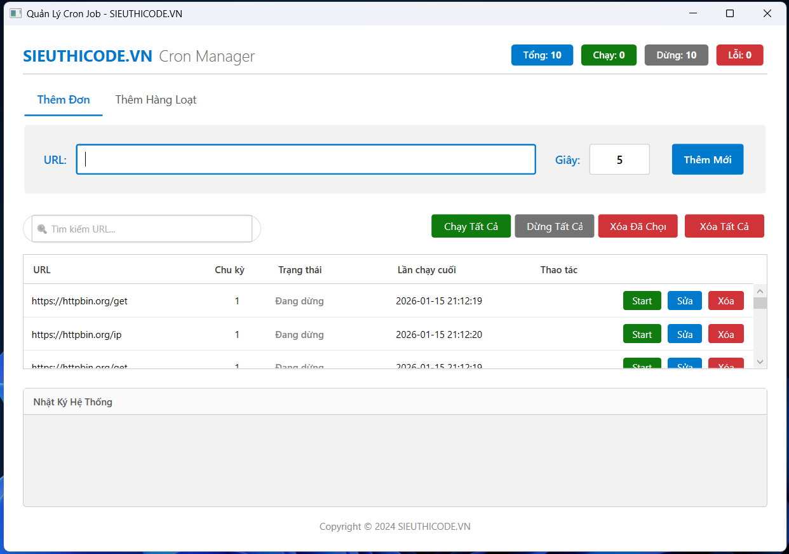Click the Chu kỳ column header

(x=229, y=270)
